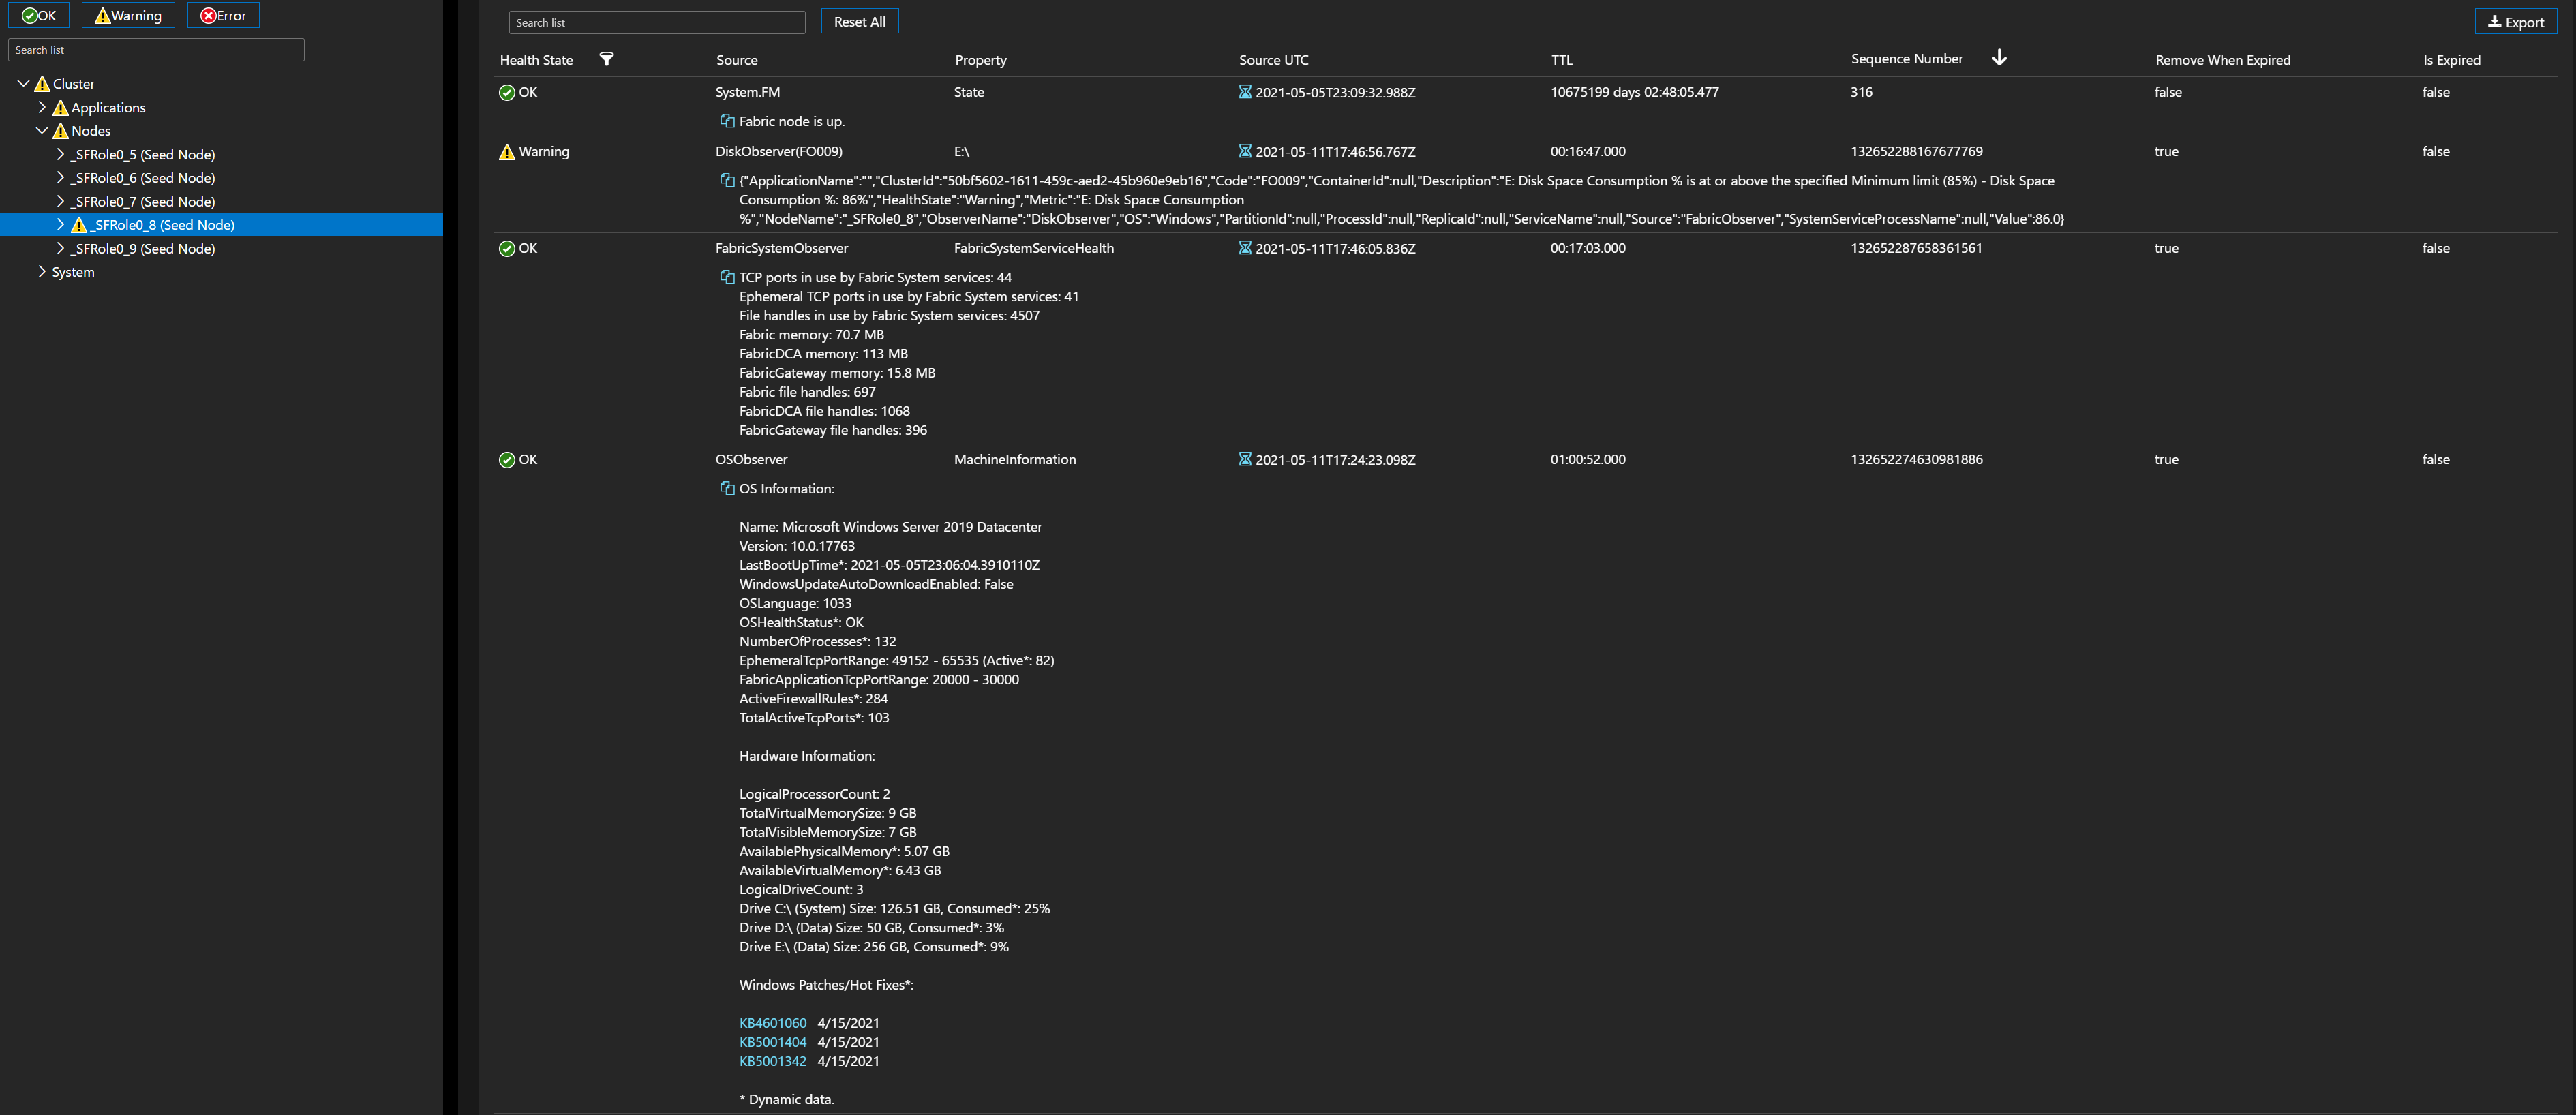Copy the DiskObserver warning details
Screen dimensions: 2576x1115
coord(726,180)
